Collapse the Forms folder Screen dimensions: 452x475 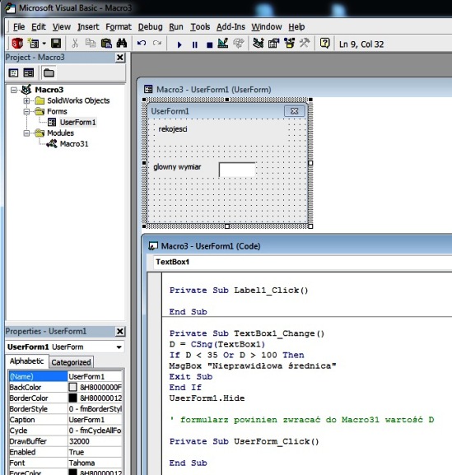click(x=26, y=111)
